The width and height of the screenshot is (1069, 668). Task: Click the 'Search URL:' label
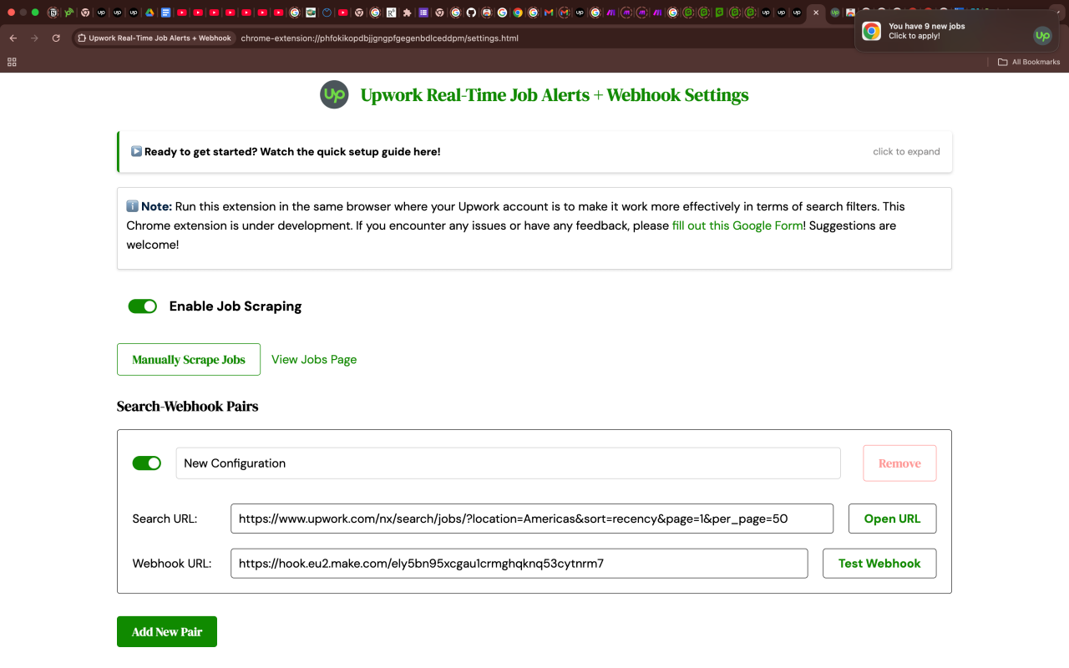point(165,519)
